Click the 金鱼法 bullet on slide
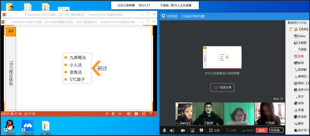This screenshot has height=136, width=310. pyautogui.click(x=76, y=72)
